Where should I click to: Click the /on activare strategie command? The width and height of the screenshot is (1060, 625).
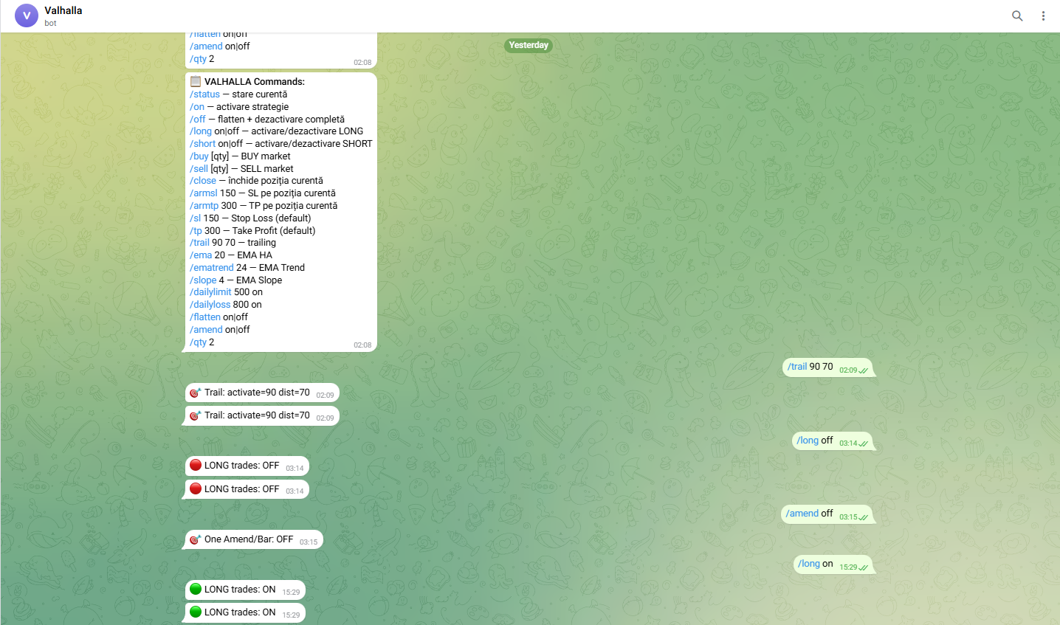[x=197, y=107]
